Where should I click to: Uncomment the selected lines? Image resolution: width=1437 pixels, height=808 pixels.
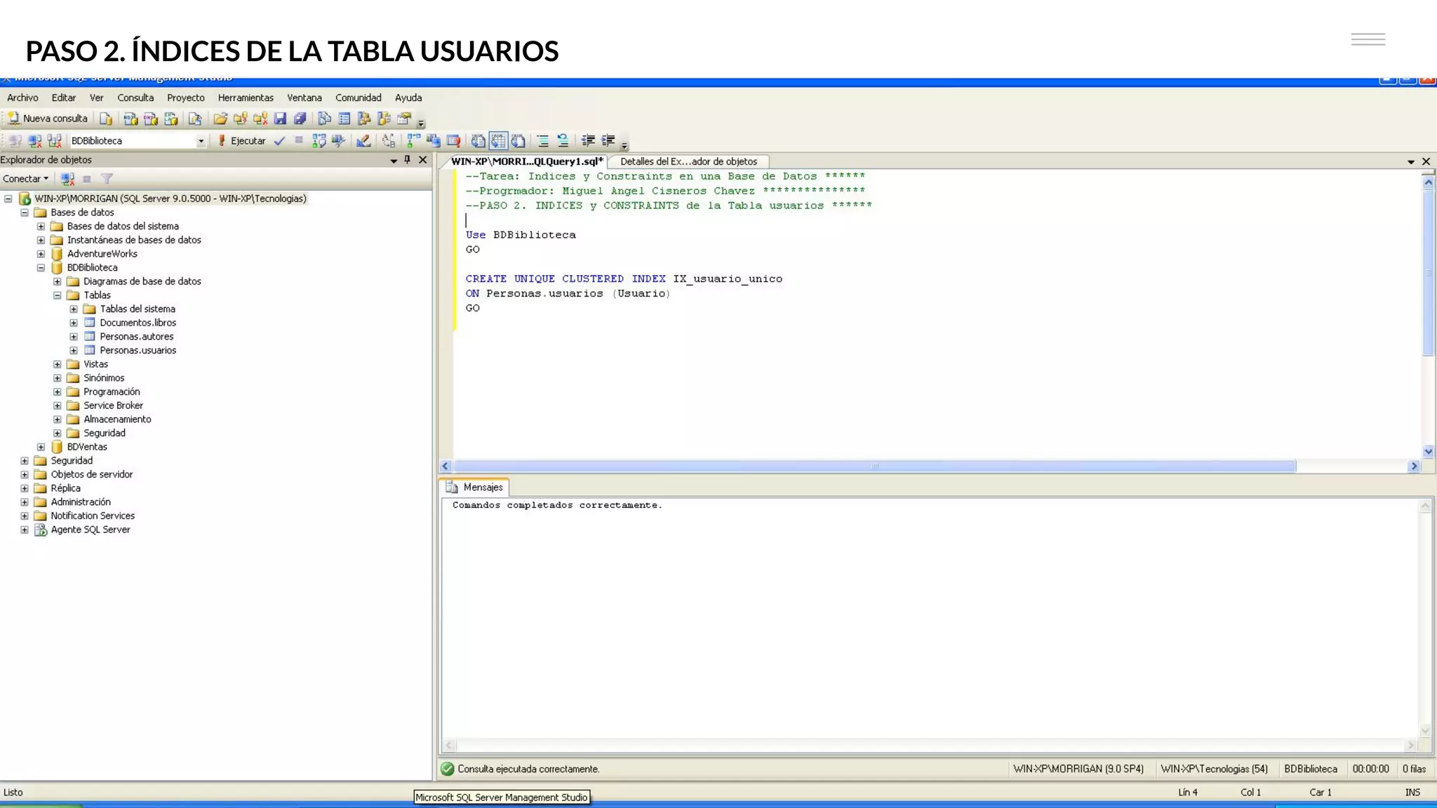pos(563,141)
